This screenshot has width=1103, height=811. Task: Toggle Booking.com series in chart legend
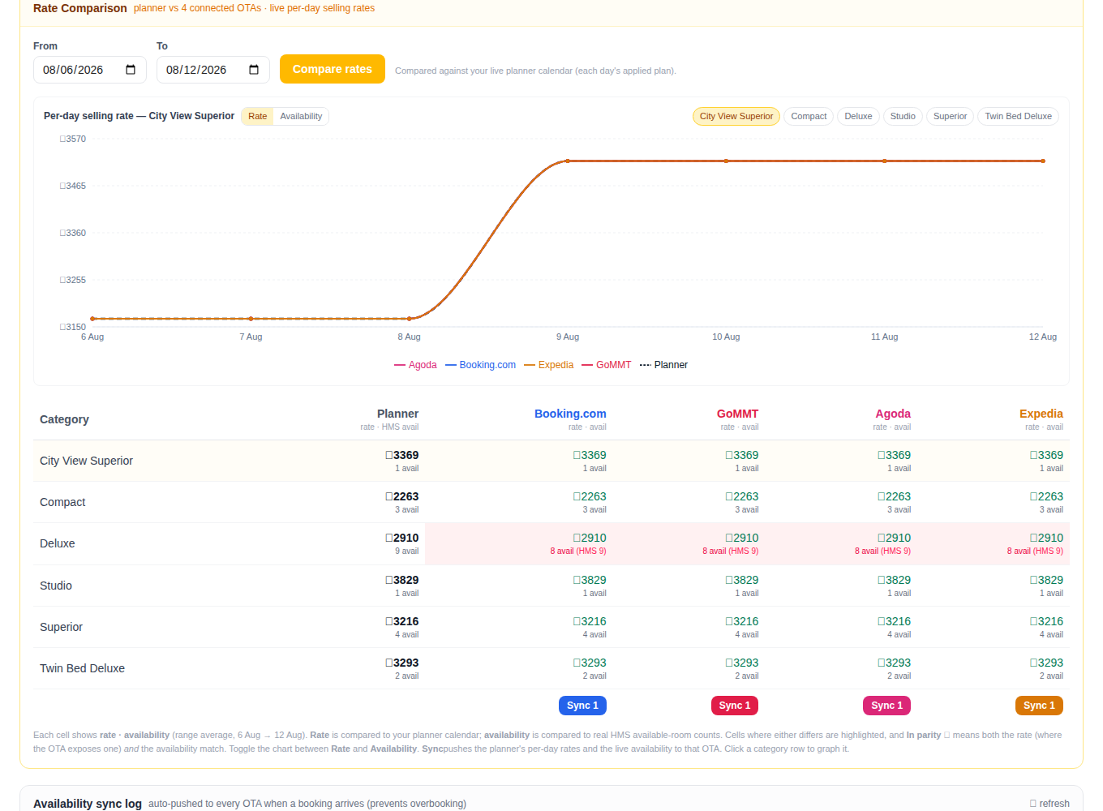480,365
